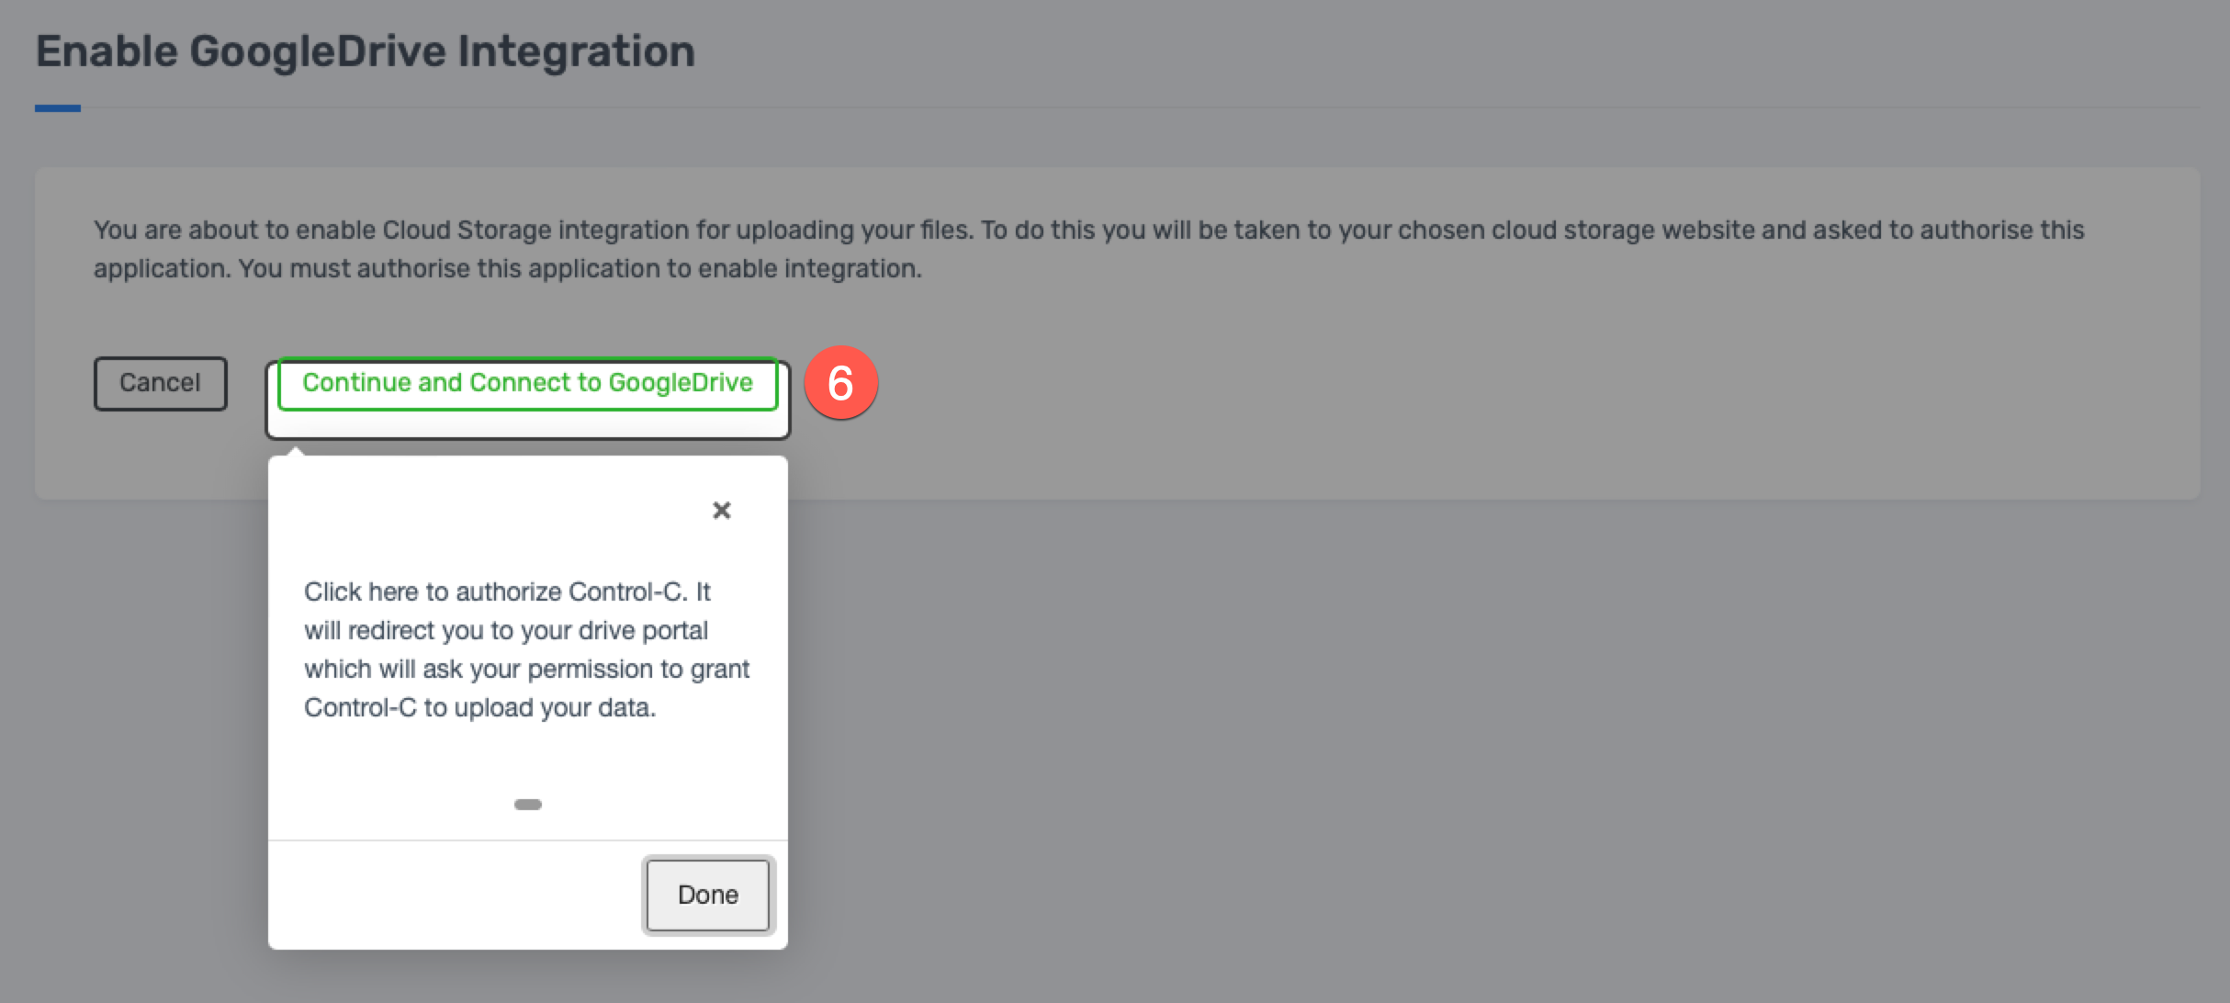Click Continue and Connect to GoogleDrive

point(527,382)
